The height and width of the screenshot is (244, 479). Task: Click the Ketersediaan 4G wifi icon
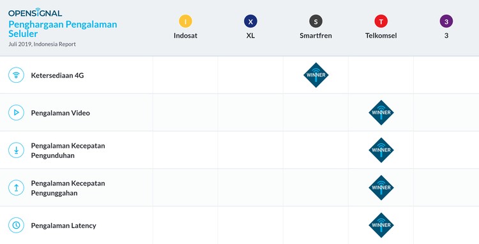tap(16, 75)
